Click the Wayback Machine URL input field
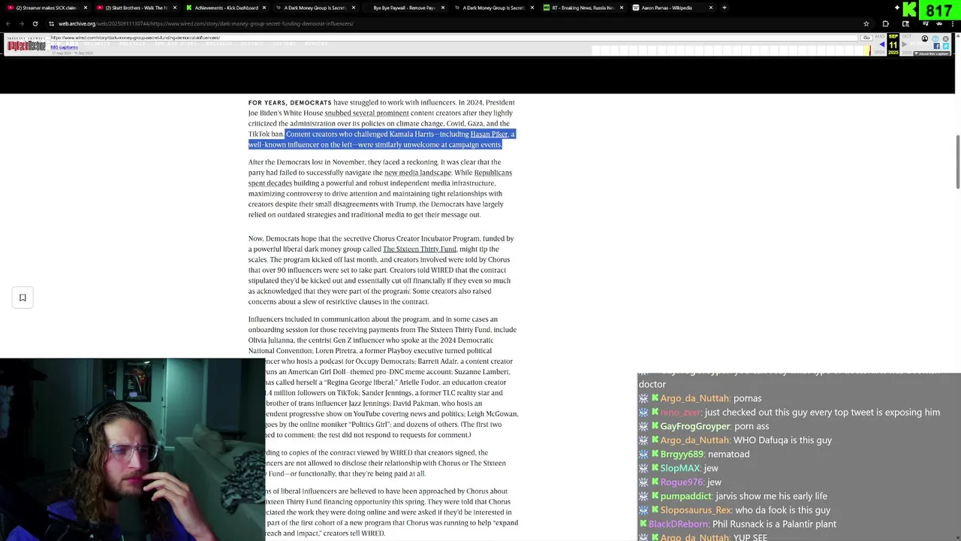This screenshot has width=961, height=541. pos(454,38)
